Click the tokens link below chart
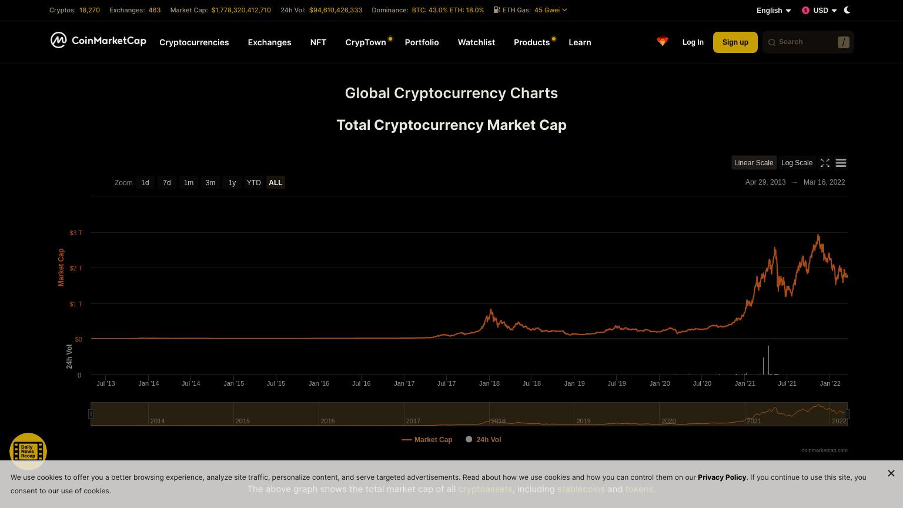Screen dimensions: 903x508 click(639, 489)
